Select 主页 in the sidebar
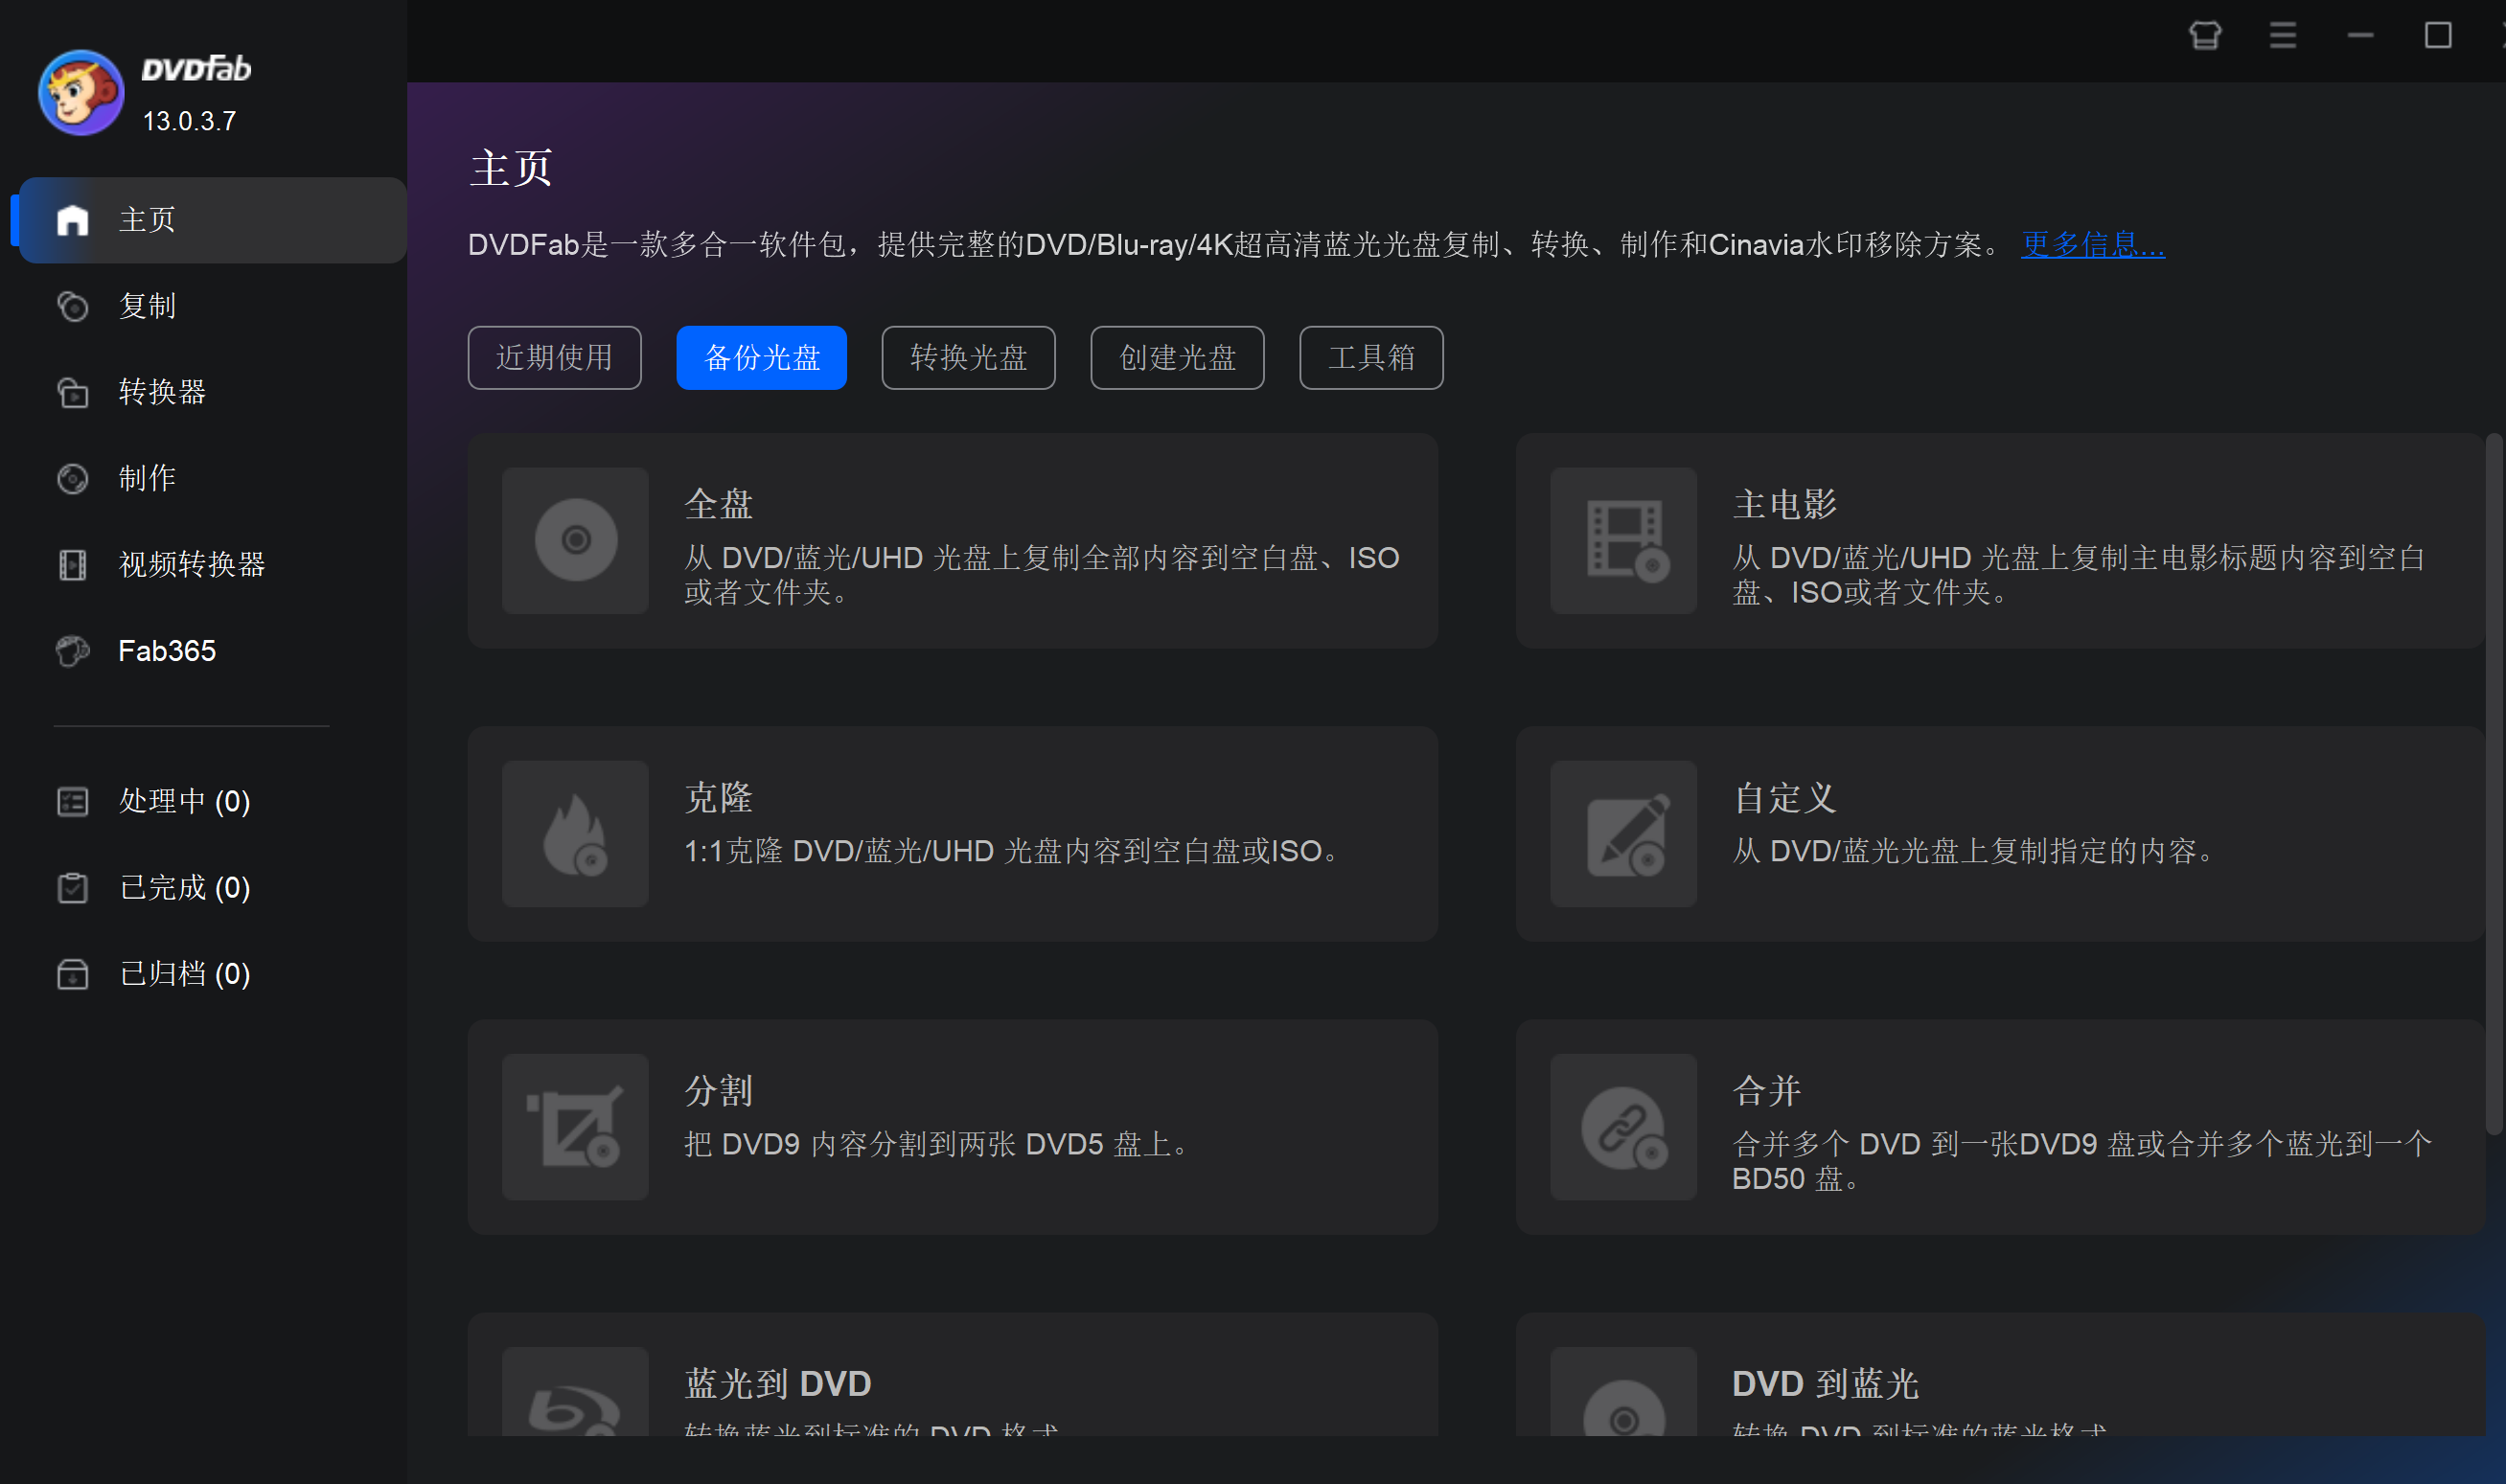This screenshot has width=2506, height=1484. pyautogui.click(x=212, y=220)
